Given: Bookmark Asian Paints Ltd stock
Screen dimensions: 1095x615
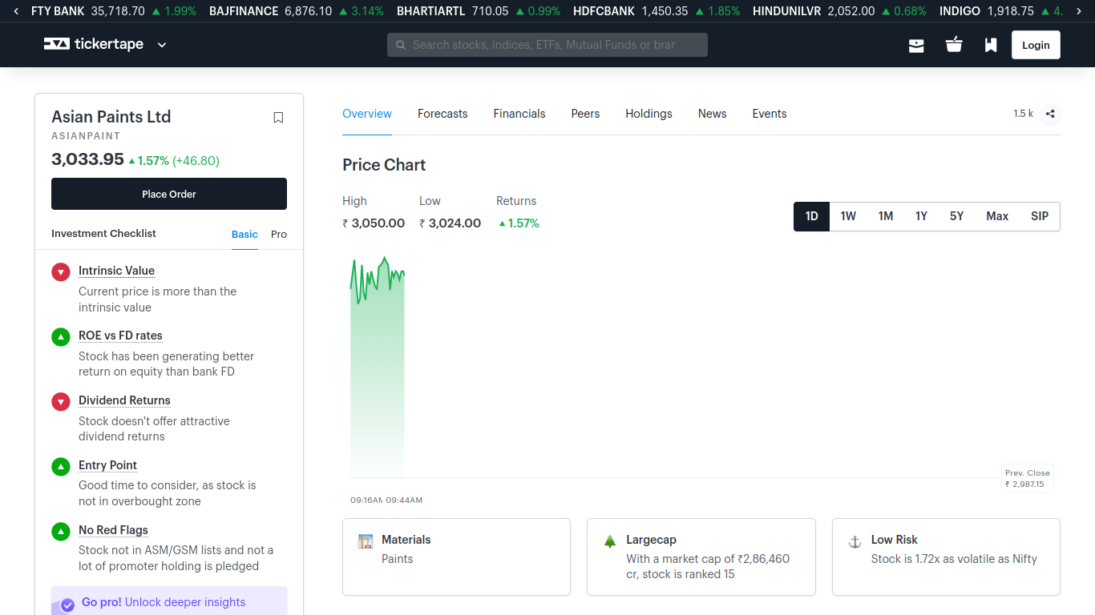Looking at the screenshot, I should pos(278,118).
